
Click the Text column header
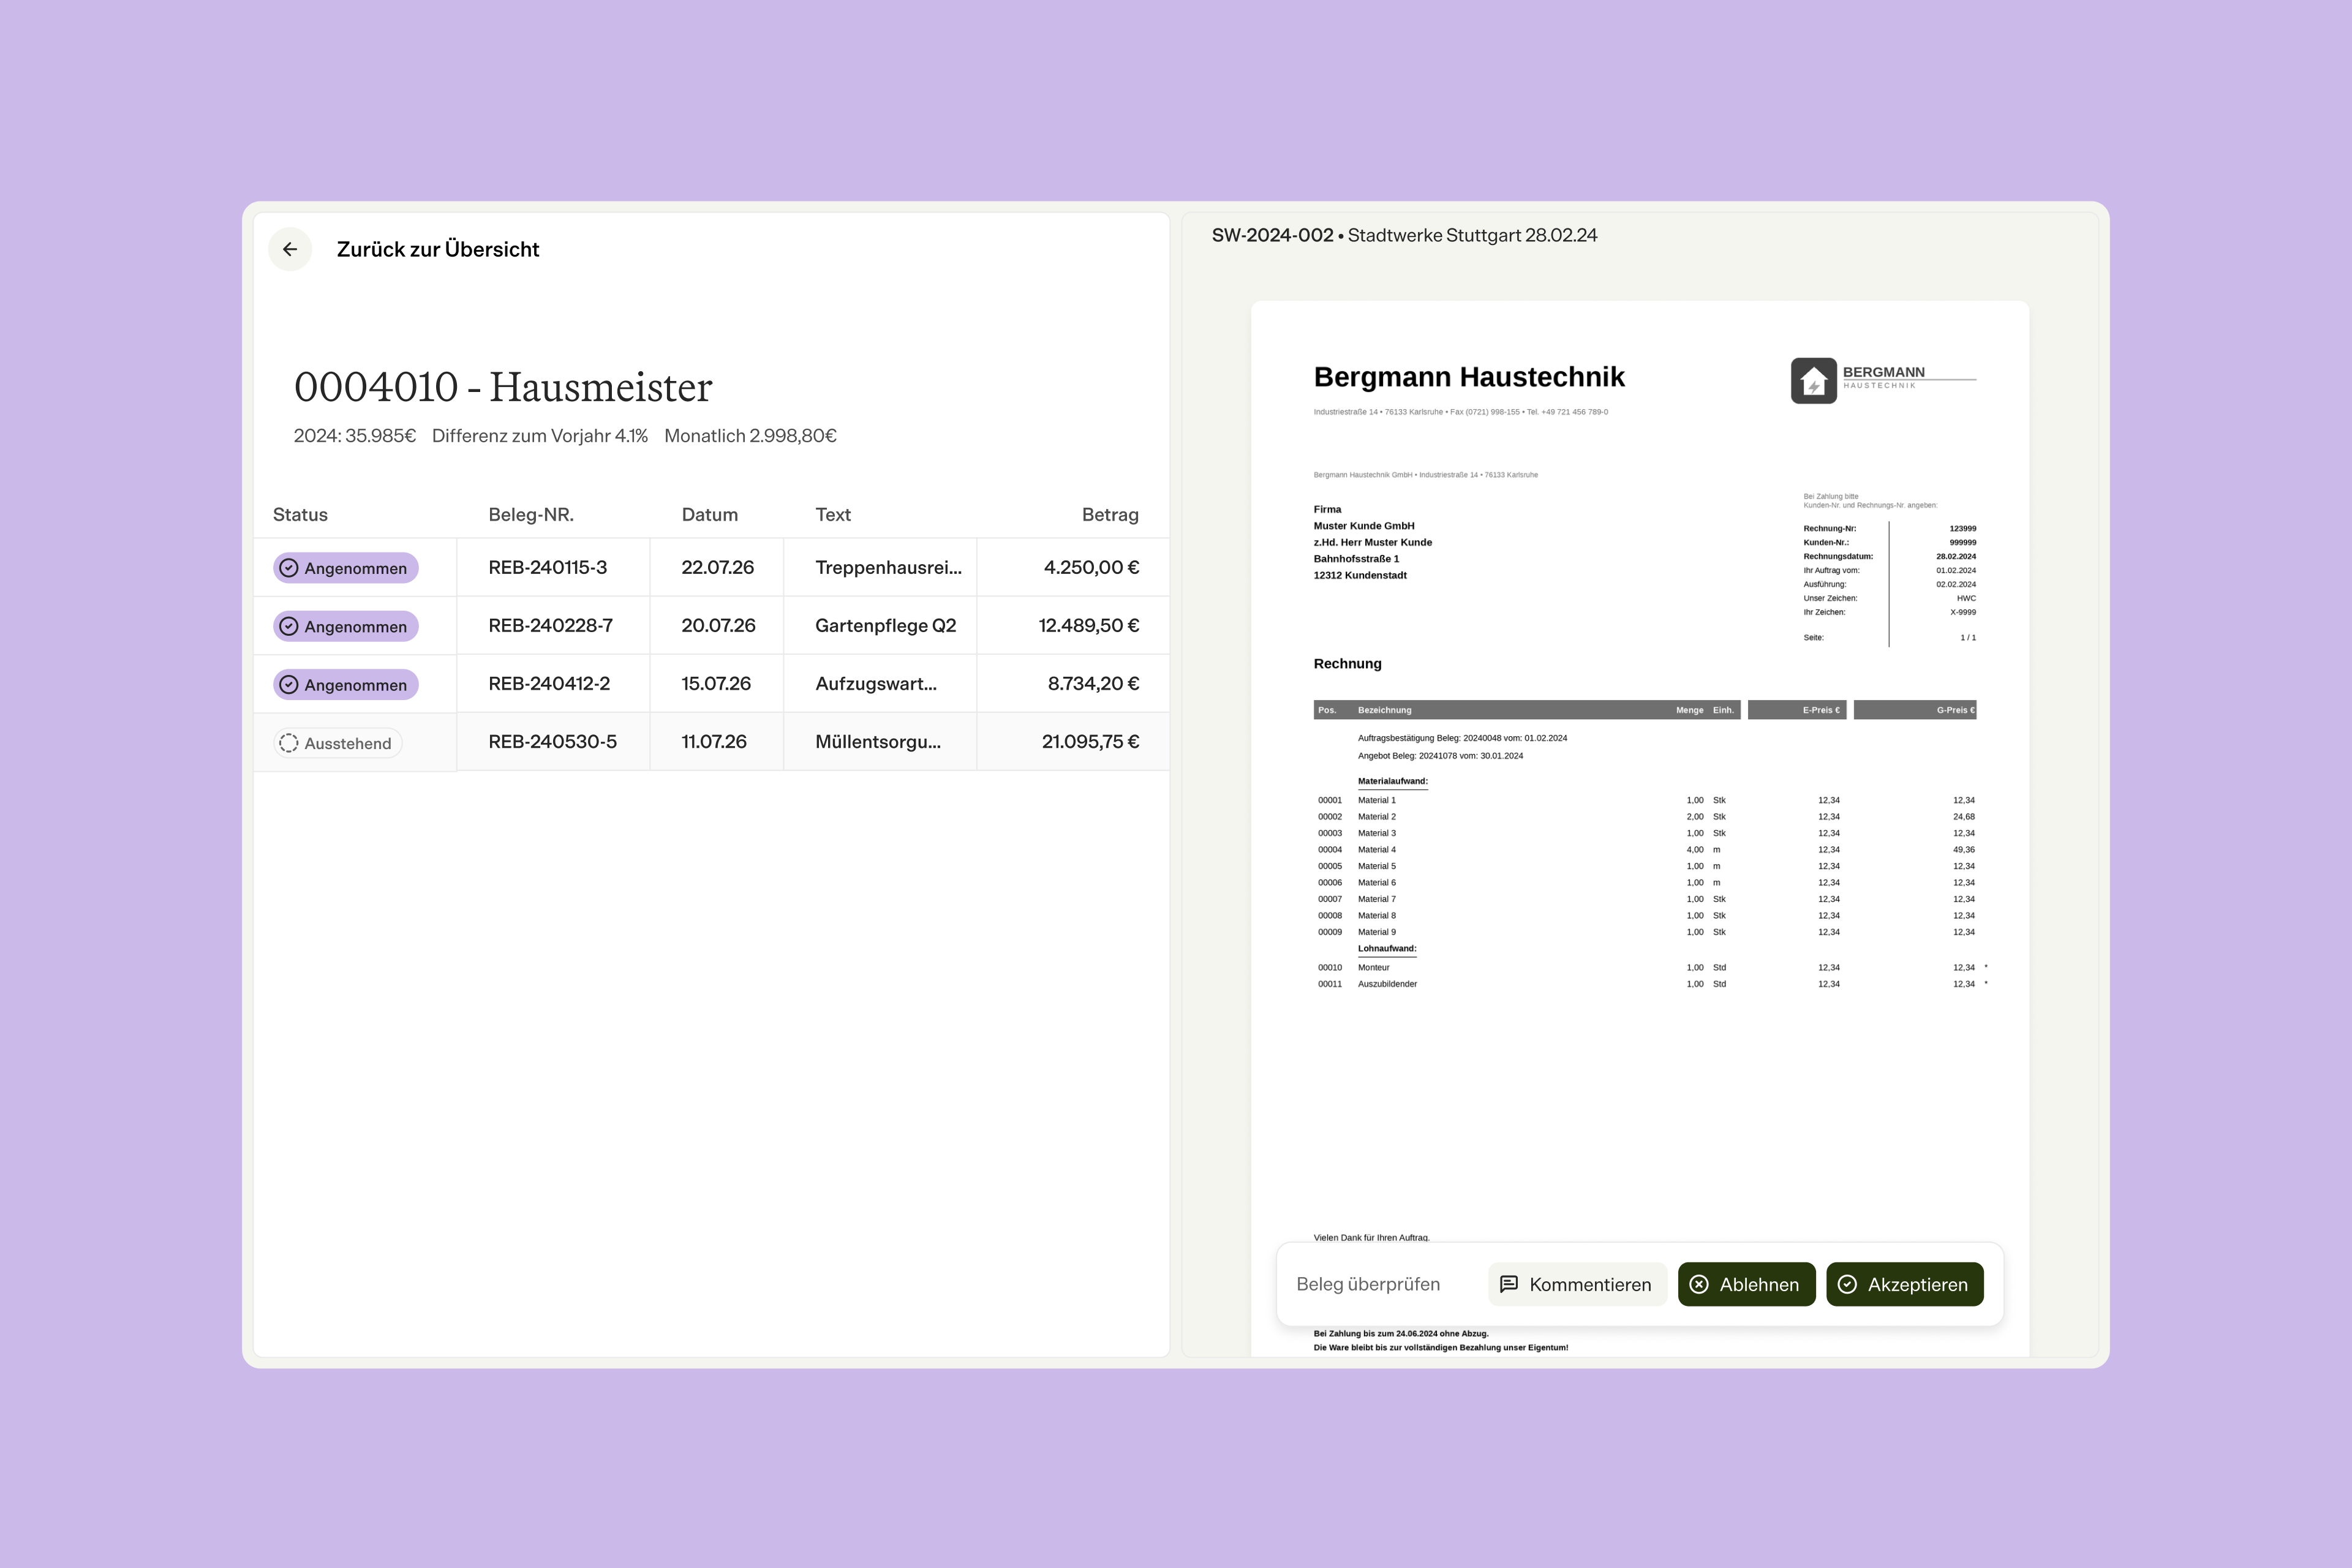(833, 514)
